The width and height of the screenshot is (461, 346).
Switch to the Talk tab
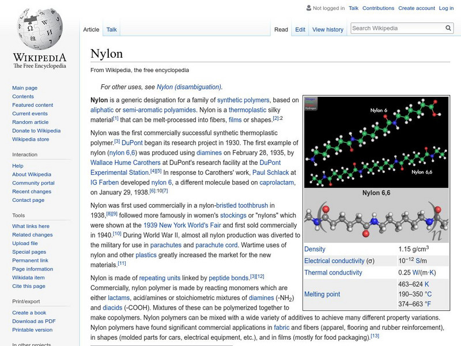(x=111, y=29)
